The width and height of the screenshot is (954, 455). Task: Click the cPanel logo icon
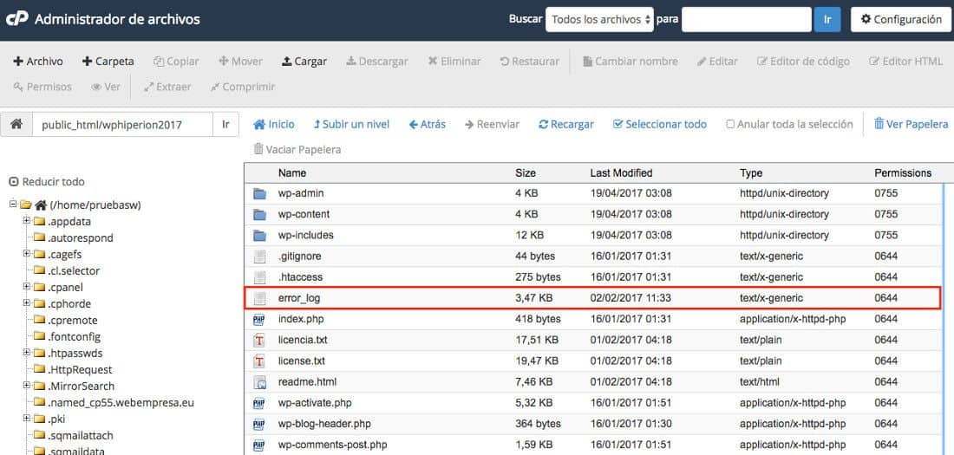pos(16,19)
